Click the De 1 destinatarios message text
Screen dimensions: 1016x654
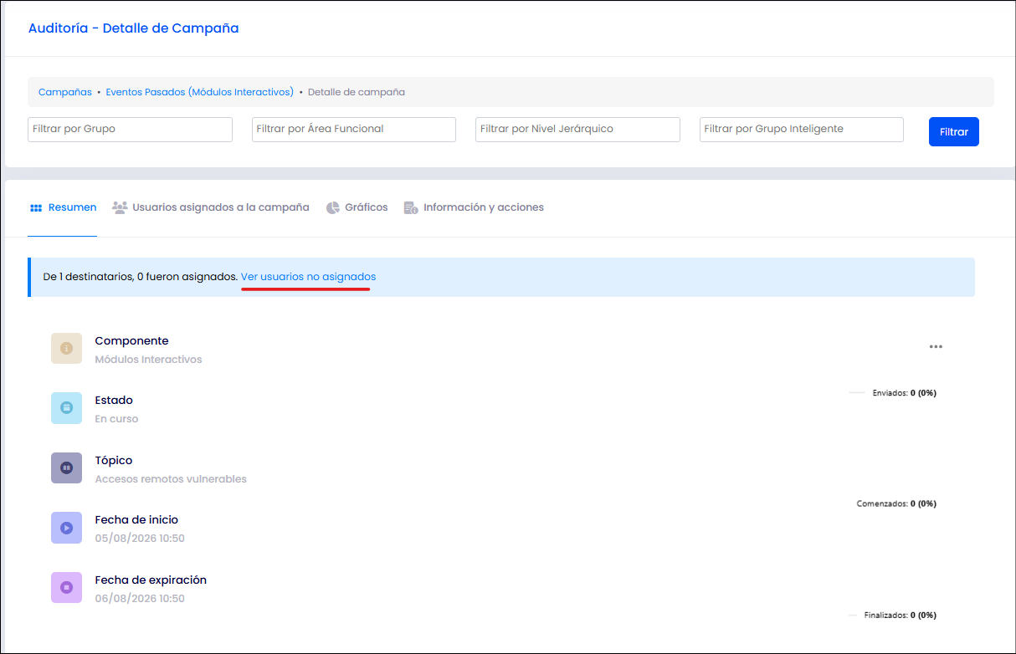[x=140, y=277]
